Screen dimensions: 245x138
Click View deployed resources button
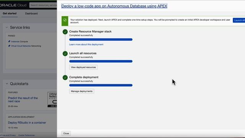pyautogui.click(x=83, y=67)
